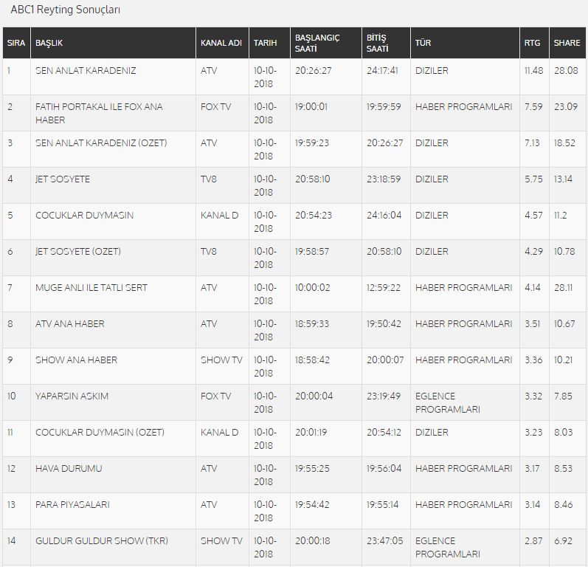Click start time 20:26:27
Viewport: 588px width, 567px height.
(x=313, y=71)
